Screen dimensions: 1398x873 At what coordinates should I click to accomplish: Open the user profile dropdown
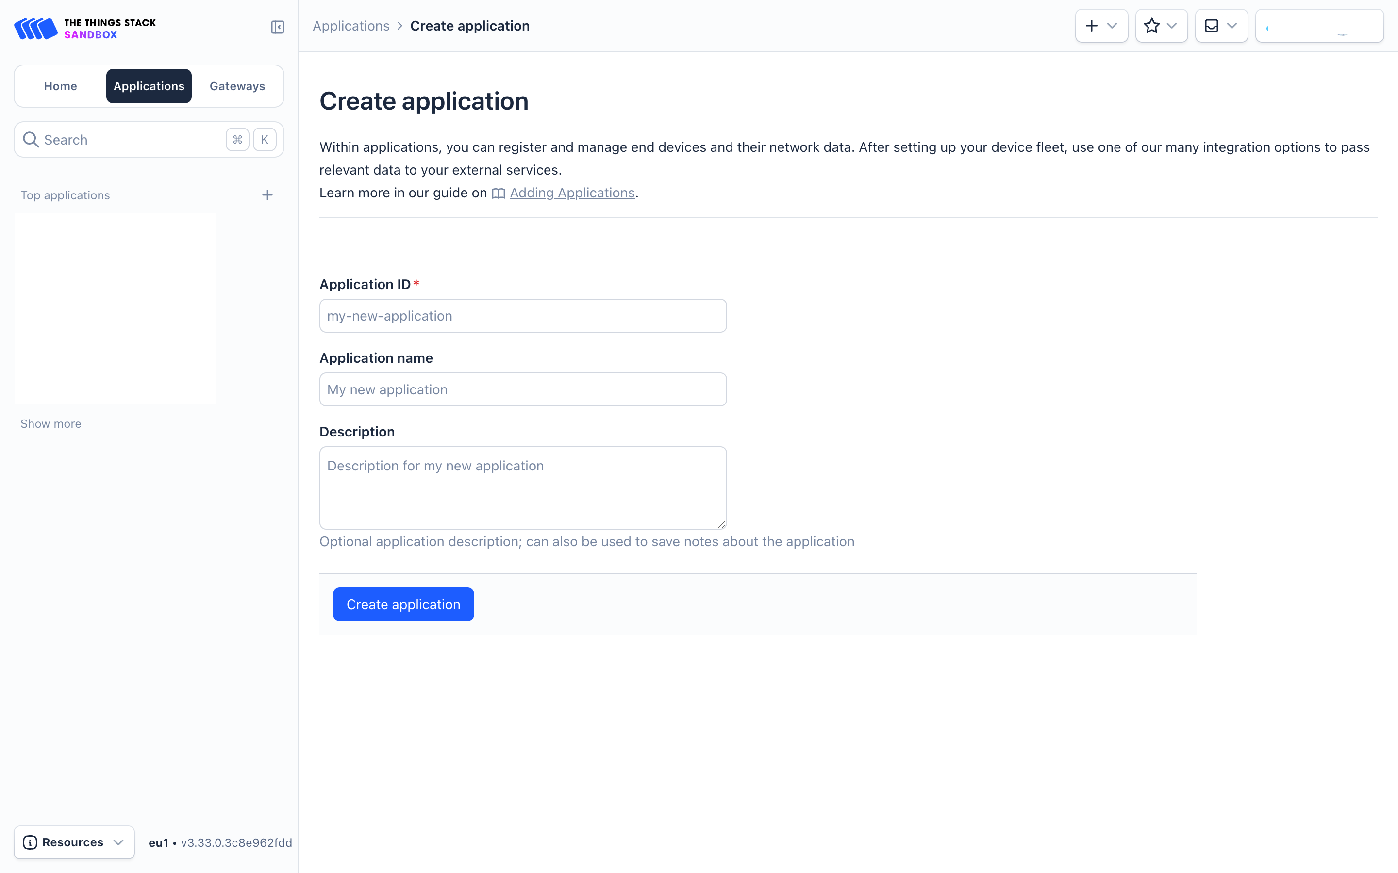coord(1319,26)
